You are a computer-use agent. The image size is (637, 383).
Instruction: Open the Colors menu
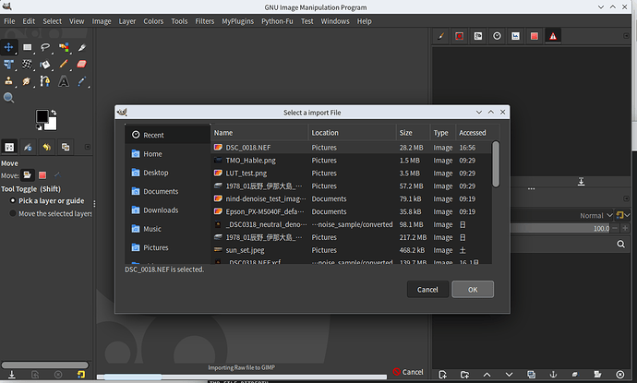(153, 20)
